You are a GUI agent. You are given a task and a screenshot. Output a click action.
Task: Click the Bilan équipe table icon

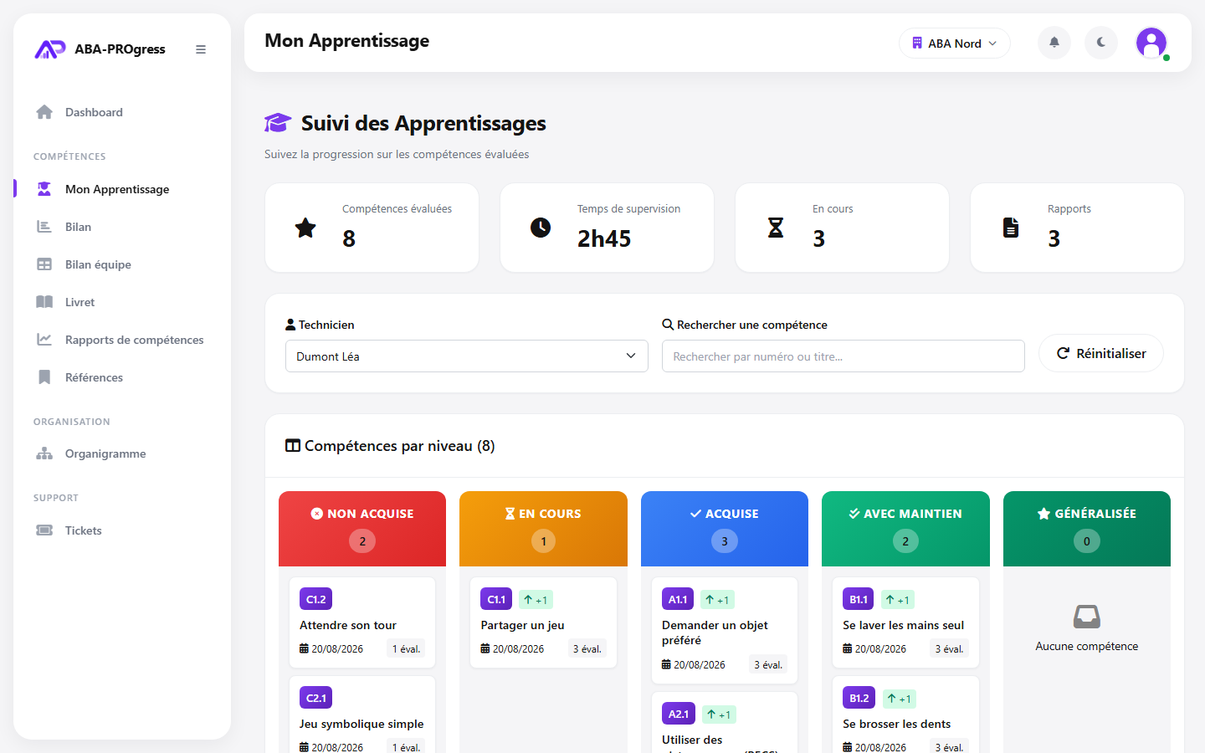44,264
